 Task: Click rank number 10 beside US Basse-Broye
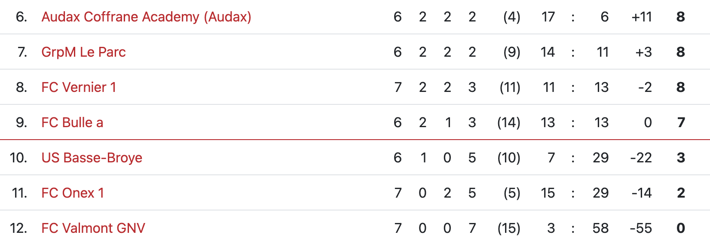[18, 158]
